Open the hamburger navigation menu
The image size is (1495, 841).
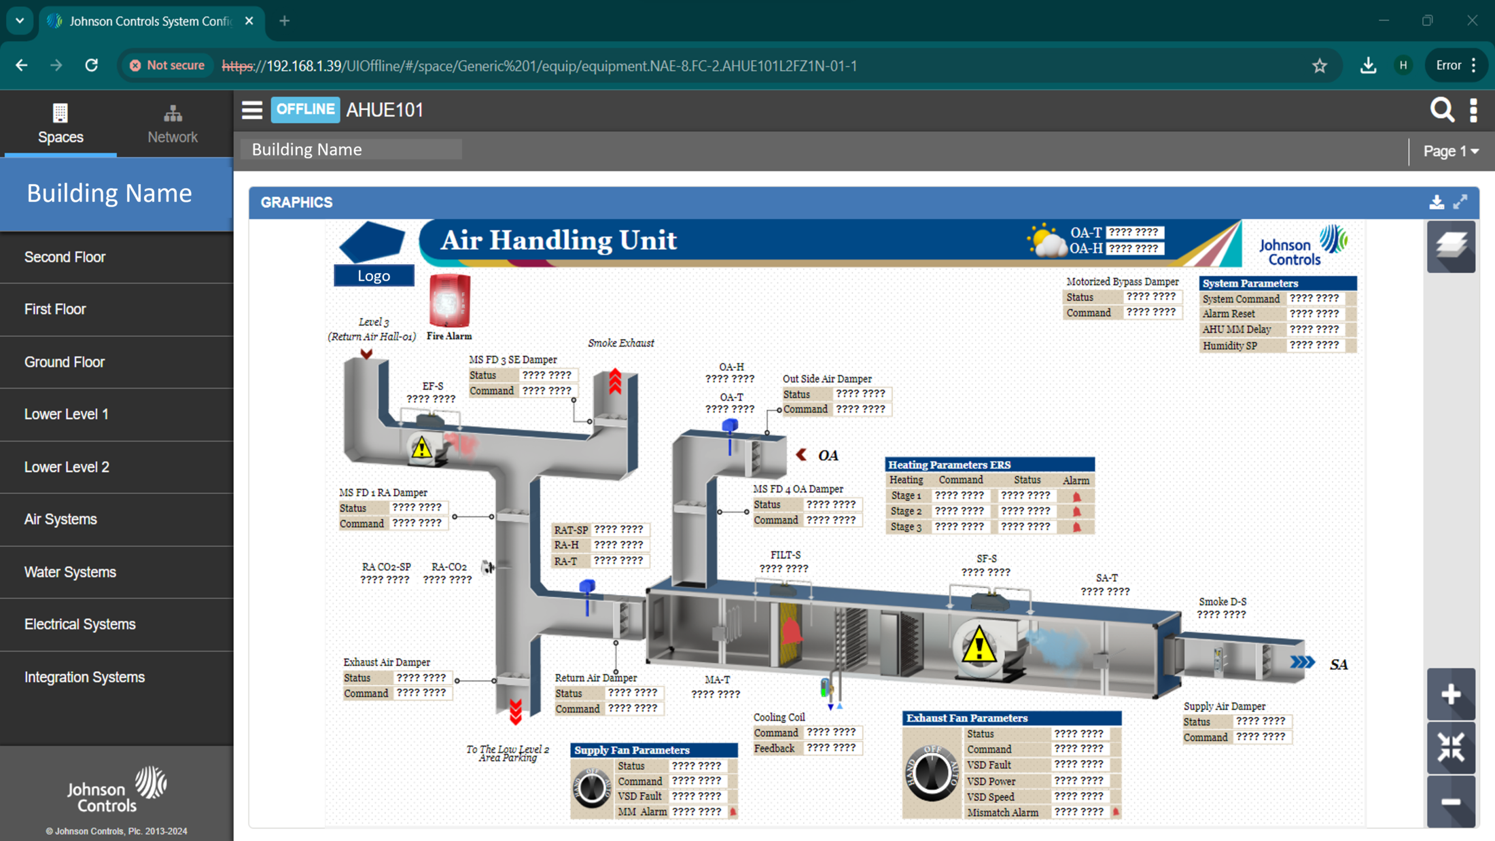point(251,110)
